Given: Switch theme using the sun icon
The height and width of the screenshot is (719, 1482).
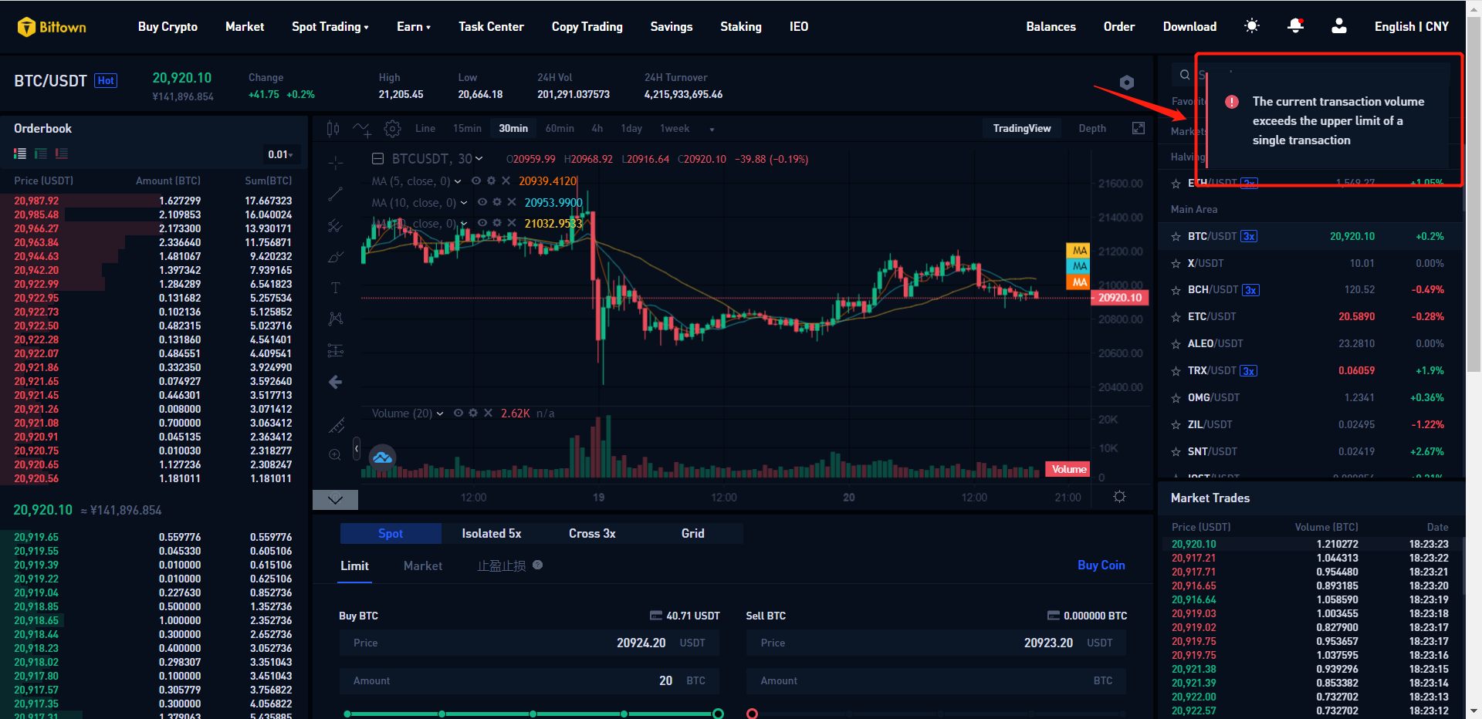Looking at the screenshot, I should pyautogui.click(x=1252, y=26).
